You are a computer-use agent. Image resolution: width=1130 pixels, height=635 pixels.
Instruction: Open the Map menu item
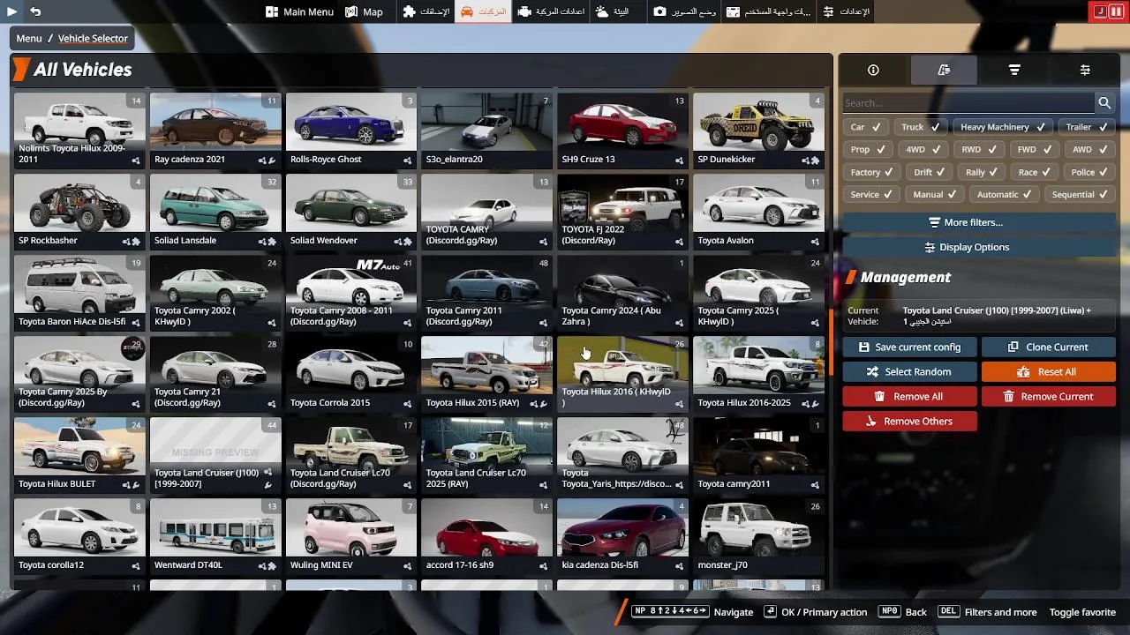click(364, 11)
